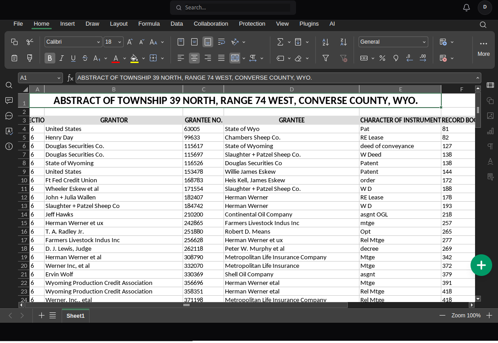Select the Sheet1 sheet tab
This screenshot has width=498, height=343.
pyautogui.click(x=76, y=316)
